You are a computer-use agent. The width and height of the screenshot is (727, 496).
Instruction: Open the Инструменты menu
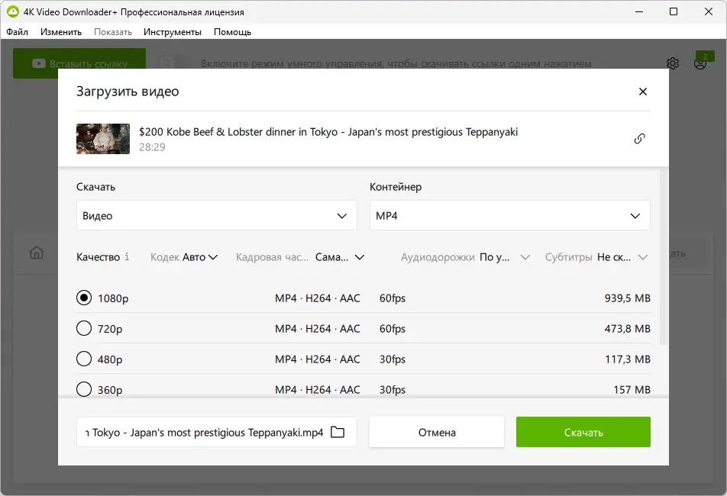(x=173, y=32)
